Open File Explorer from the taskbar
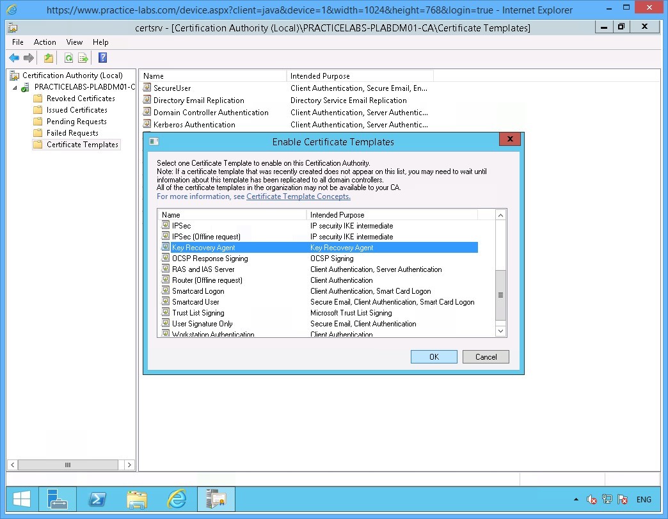The width and height of the screenshot is (668, 519). point(137,499)
